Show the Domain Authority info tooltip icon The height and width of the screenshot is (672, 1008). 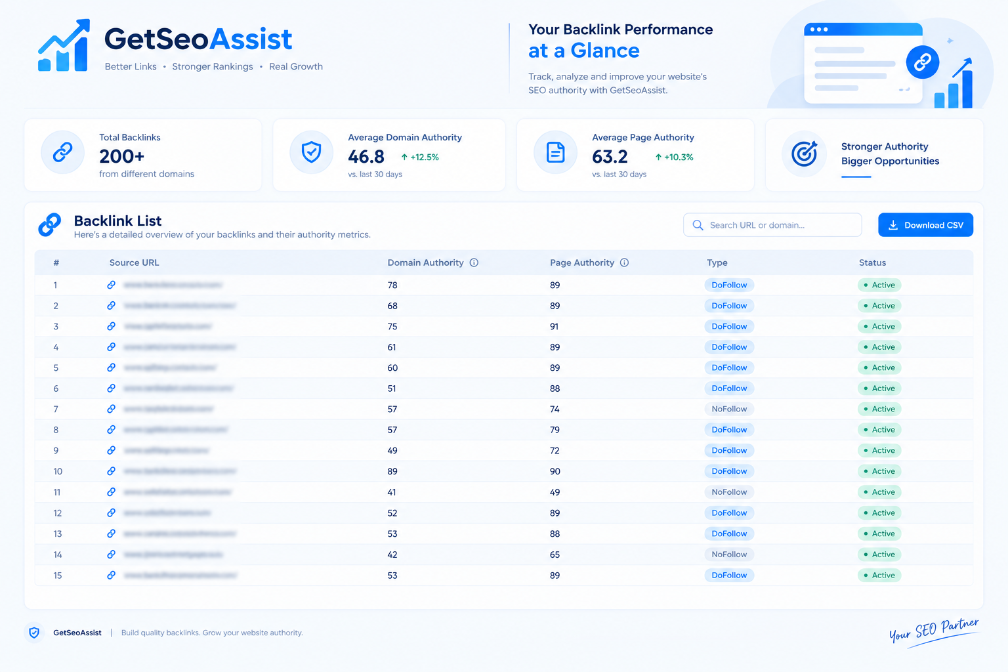[x=474, y=262]
